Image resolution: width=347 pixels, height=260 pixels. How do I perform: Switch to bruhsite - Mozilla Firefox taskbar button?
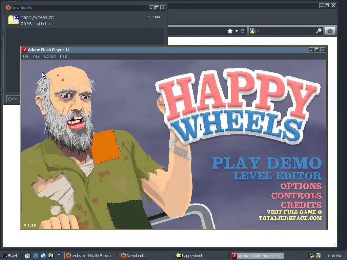(x=91, y=256)
